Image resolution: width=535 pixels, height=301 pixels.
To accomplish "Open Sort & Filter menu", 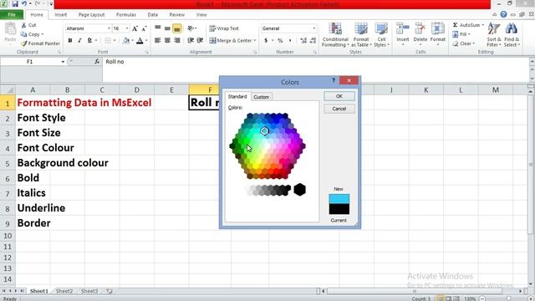I will coord(494,35).
